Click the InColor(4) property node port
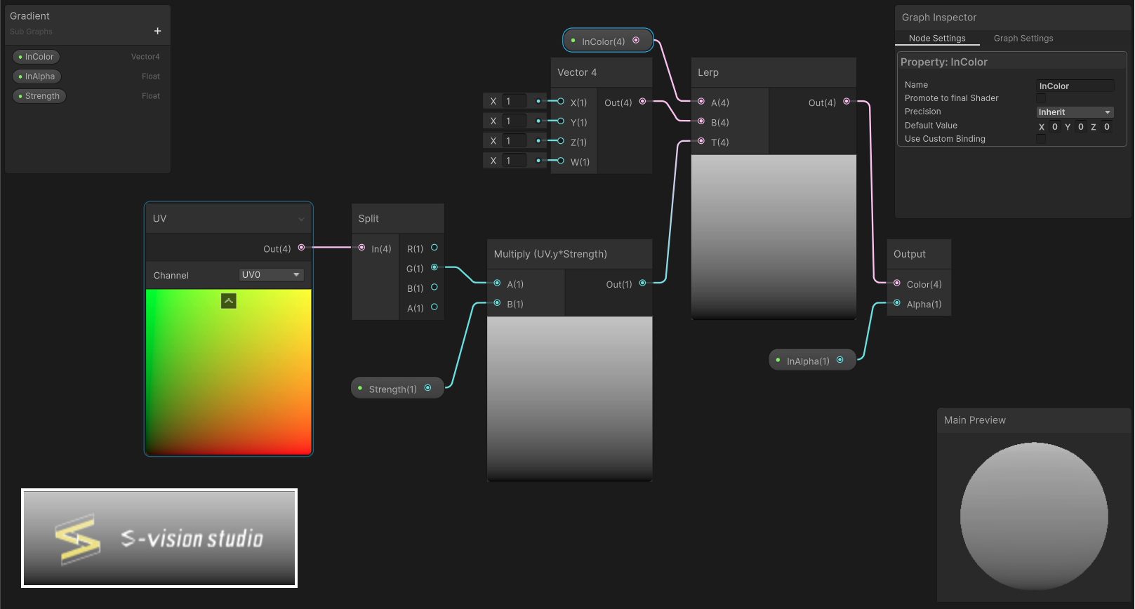This screenshot has height=609, width=1135. point(636,41)
